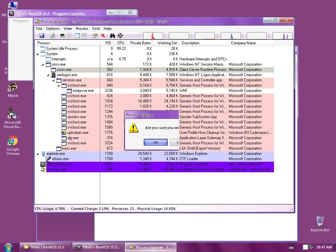Select the HBCDMenu.exe process row
336x252 pixels.
coord(154,164)
